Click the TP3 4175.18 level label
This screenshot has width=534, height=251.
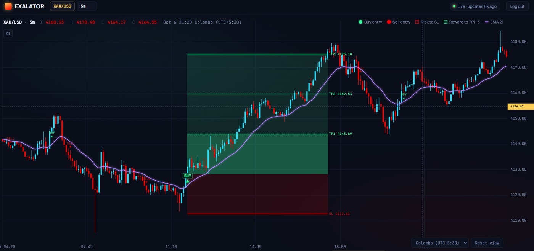click(x=341, y=54)
